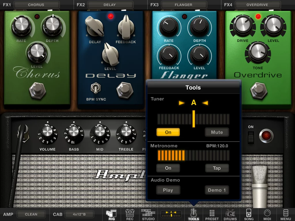This screenshot has width=295, height=221.
Task: Open the RIG view icon
Action: pos(111,214)
